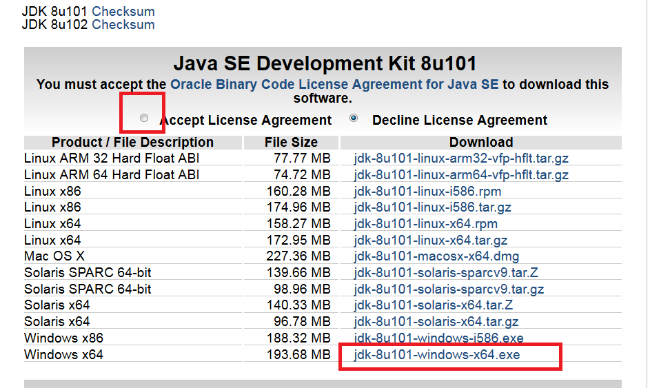The height and width of the screenshot is (388, 650).
Task: Select the Decline License Agreement radio button
Action: [354, 118]
